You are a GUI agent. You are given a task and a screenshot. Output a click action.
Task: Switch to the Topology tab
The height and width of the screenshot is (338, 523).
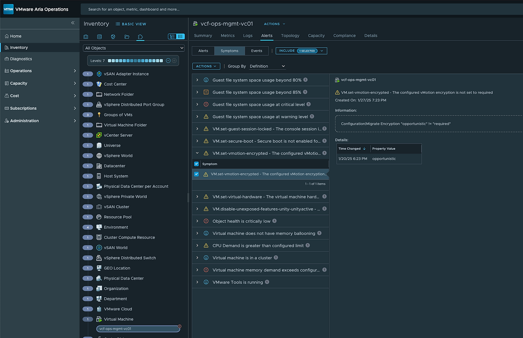290,36
